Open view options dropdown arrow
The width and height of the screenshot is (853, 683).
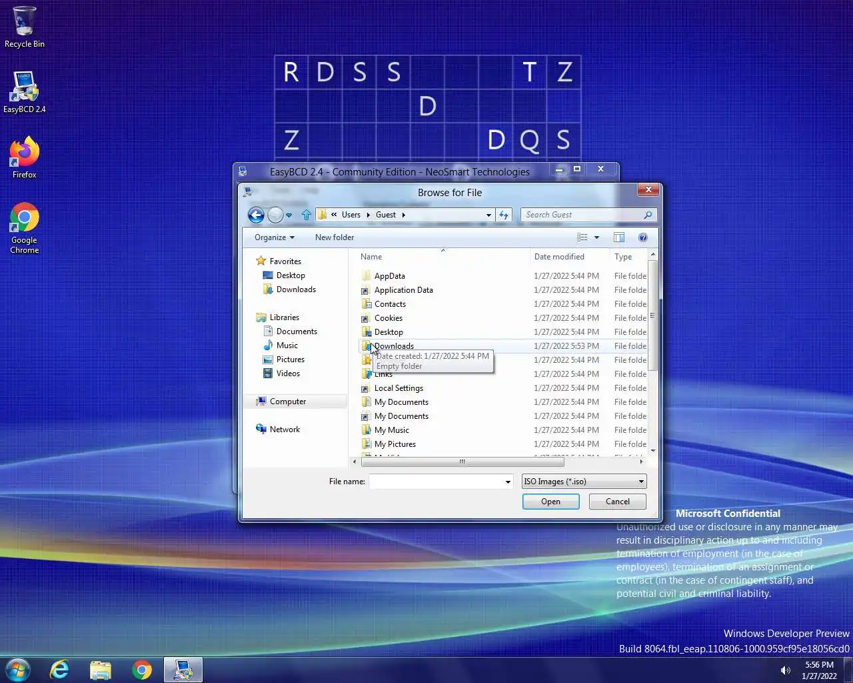click(x=596, y=237)
